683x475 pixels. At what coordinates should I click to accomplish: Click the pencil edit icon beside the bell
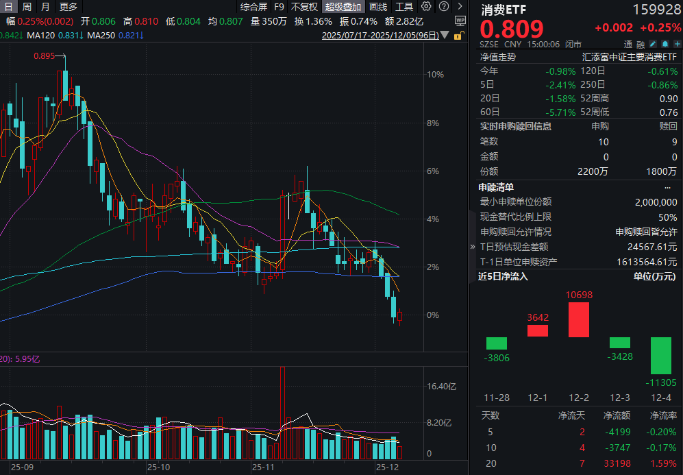(652, 43)
